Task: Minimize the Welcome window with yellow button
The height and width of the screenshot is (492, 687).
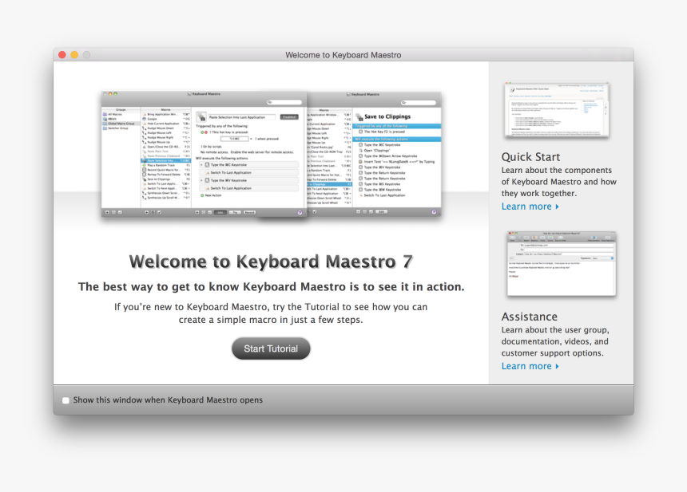Action: (74, 55)
